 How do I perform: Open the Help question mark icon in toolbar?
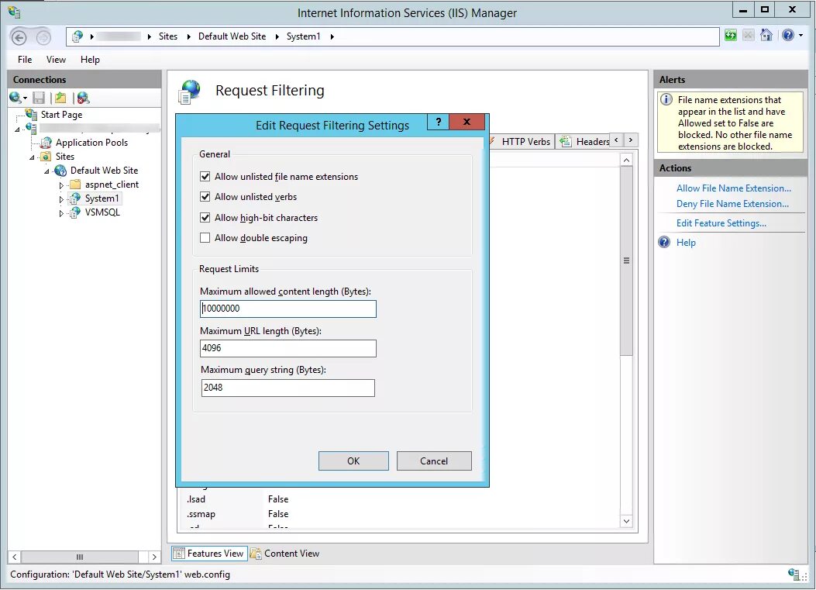(788, 36)
